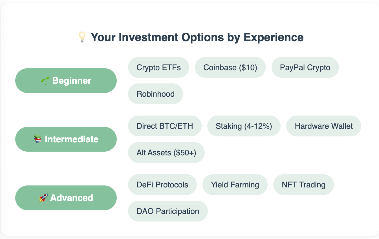379x239 pixels.
Task: Select the Advanced experience level button
Action: [x=66, y=198]
